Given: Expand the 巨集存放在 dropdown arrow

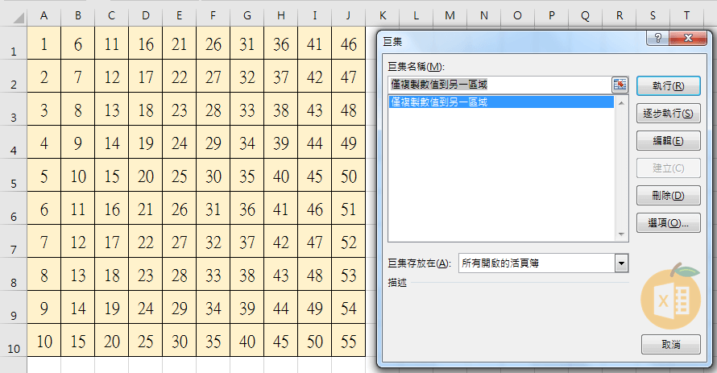Looking at the screenshot, I should tap(620, 263).
